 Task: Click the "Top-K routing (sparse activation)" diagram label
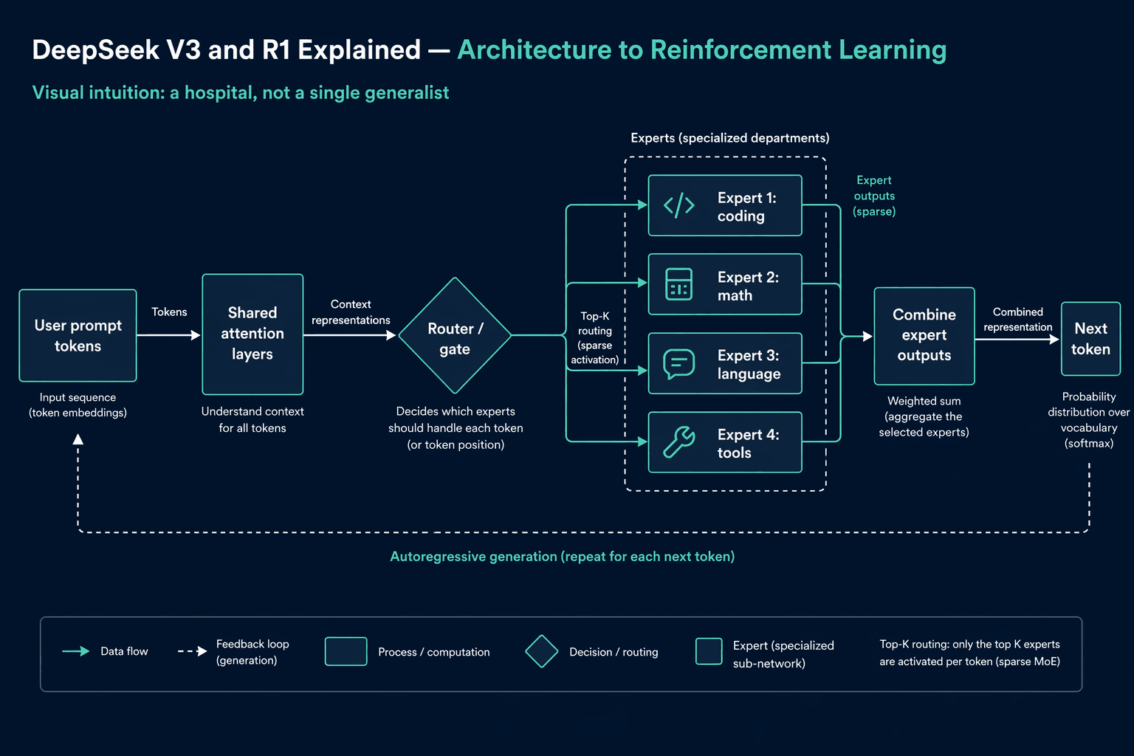tap(595, 338)
